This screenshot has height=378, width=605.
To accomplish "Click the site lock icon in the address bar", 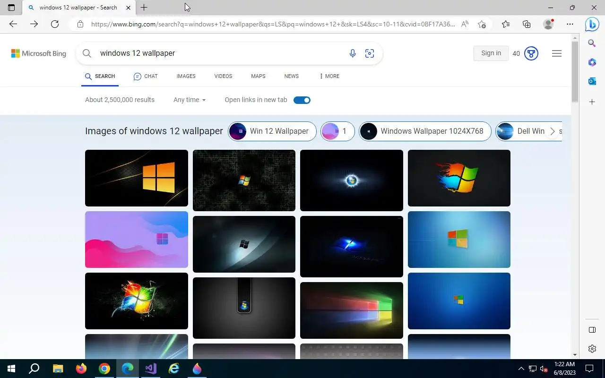I will coord(80,24).
